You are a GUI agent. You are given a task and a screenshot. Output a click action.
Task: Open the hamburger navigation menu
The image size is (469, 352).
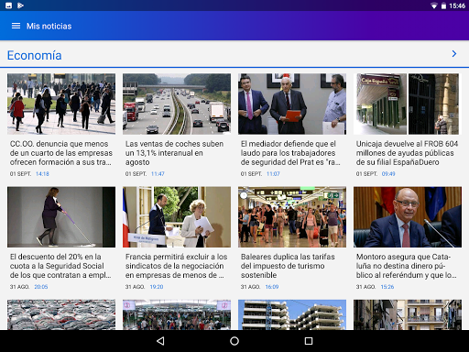pyautogui.click(x=16, y=26)
